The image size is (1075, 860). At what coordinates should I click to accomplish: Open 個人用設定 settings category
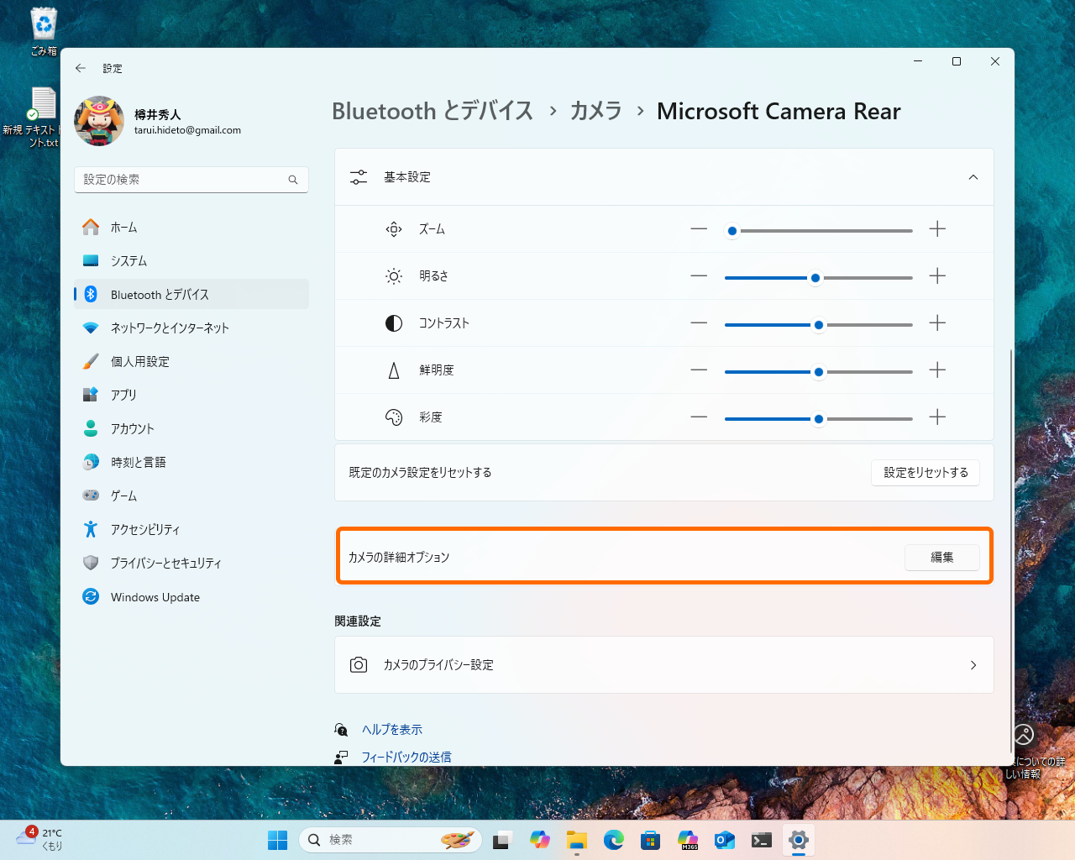pos(191,362)
